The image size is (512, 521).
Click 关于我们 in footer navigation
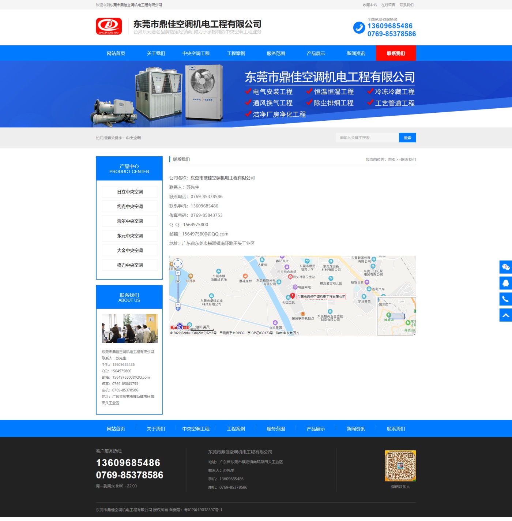tap(156, 429)
